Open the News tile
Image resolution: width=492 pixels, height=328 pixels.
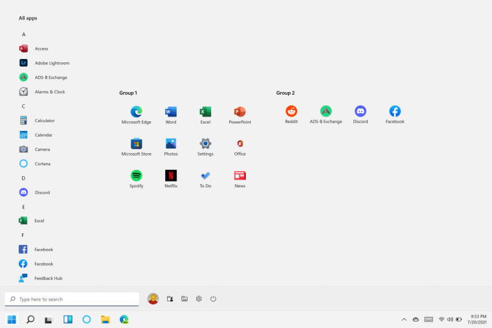click(240, 179)
